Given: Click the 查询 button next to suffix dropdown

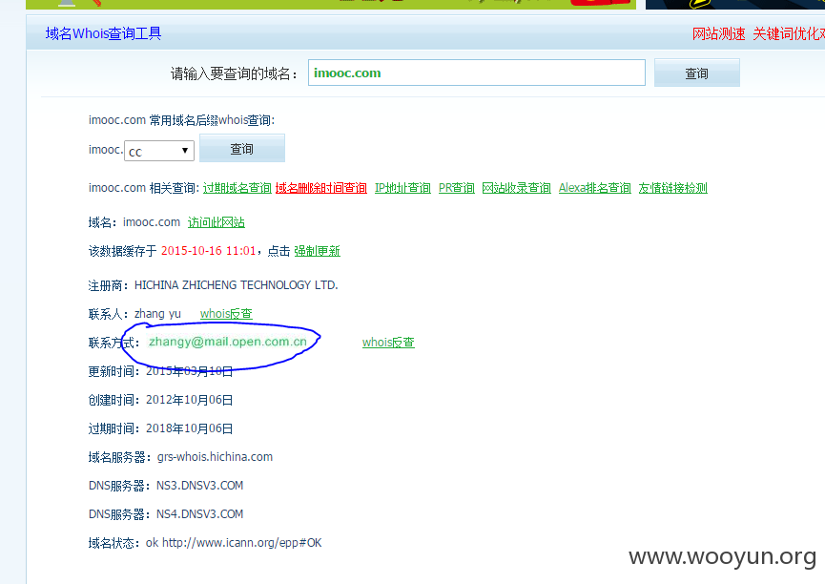Looking at the screenshot, I should (x=242, y=149).
